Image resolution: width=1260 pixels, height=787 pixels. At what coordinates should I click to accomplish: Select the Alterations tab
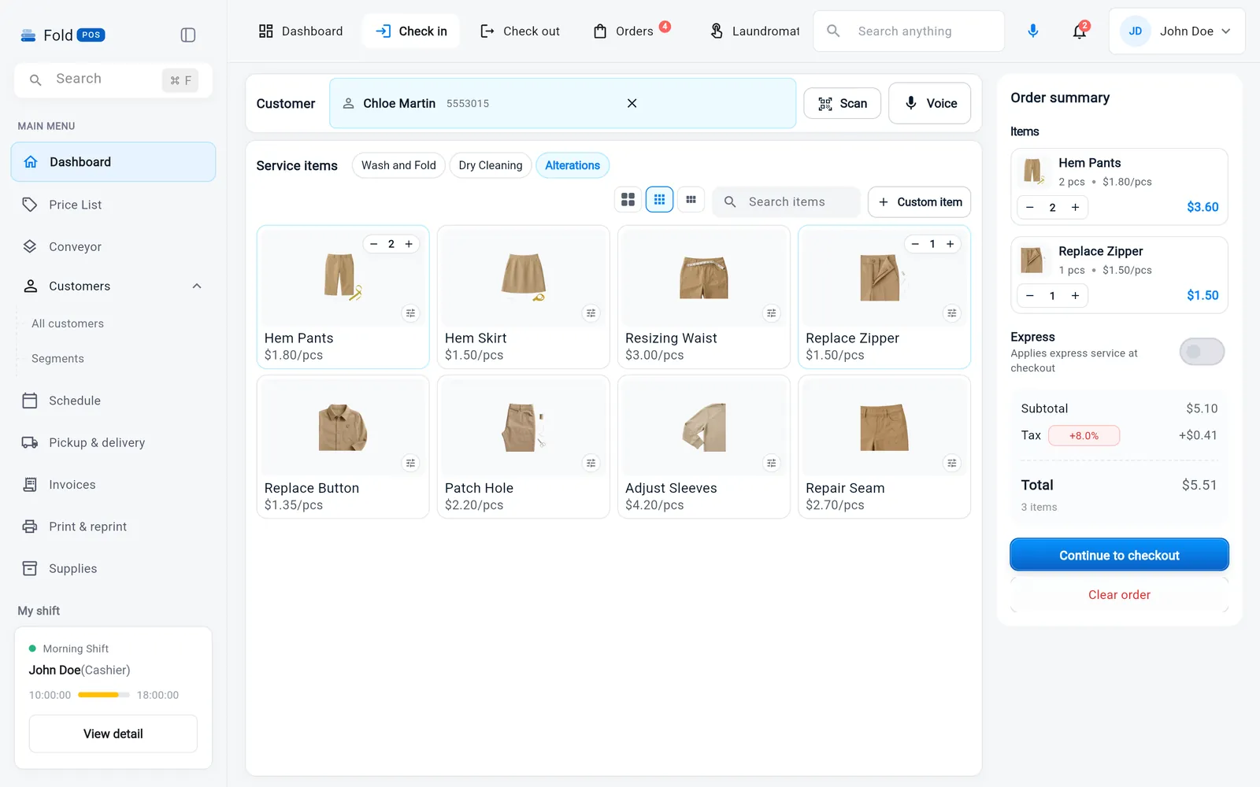(573, 165)
